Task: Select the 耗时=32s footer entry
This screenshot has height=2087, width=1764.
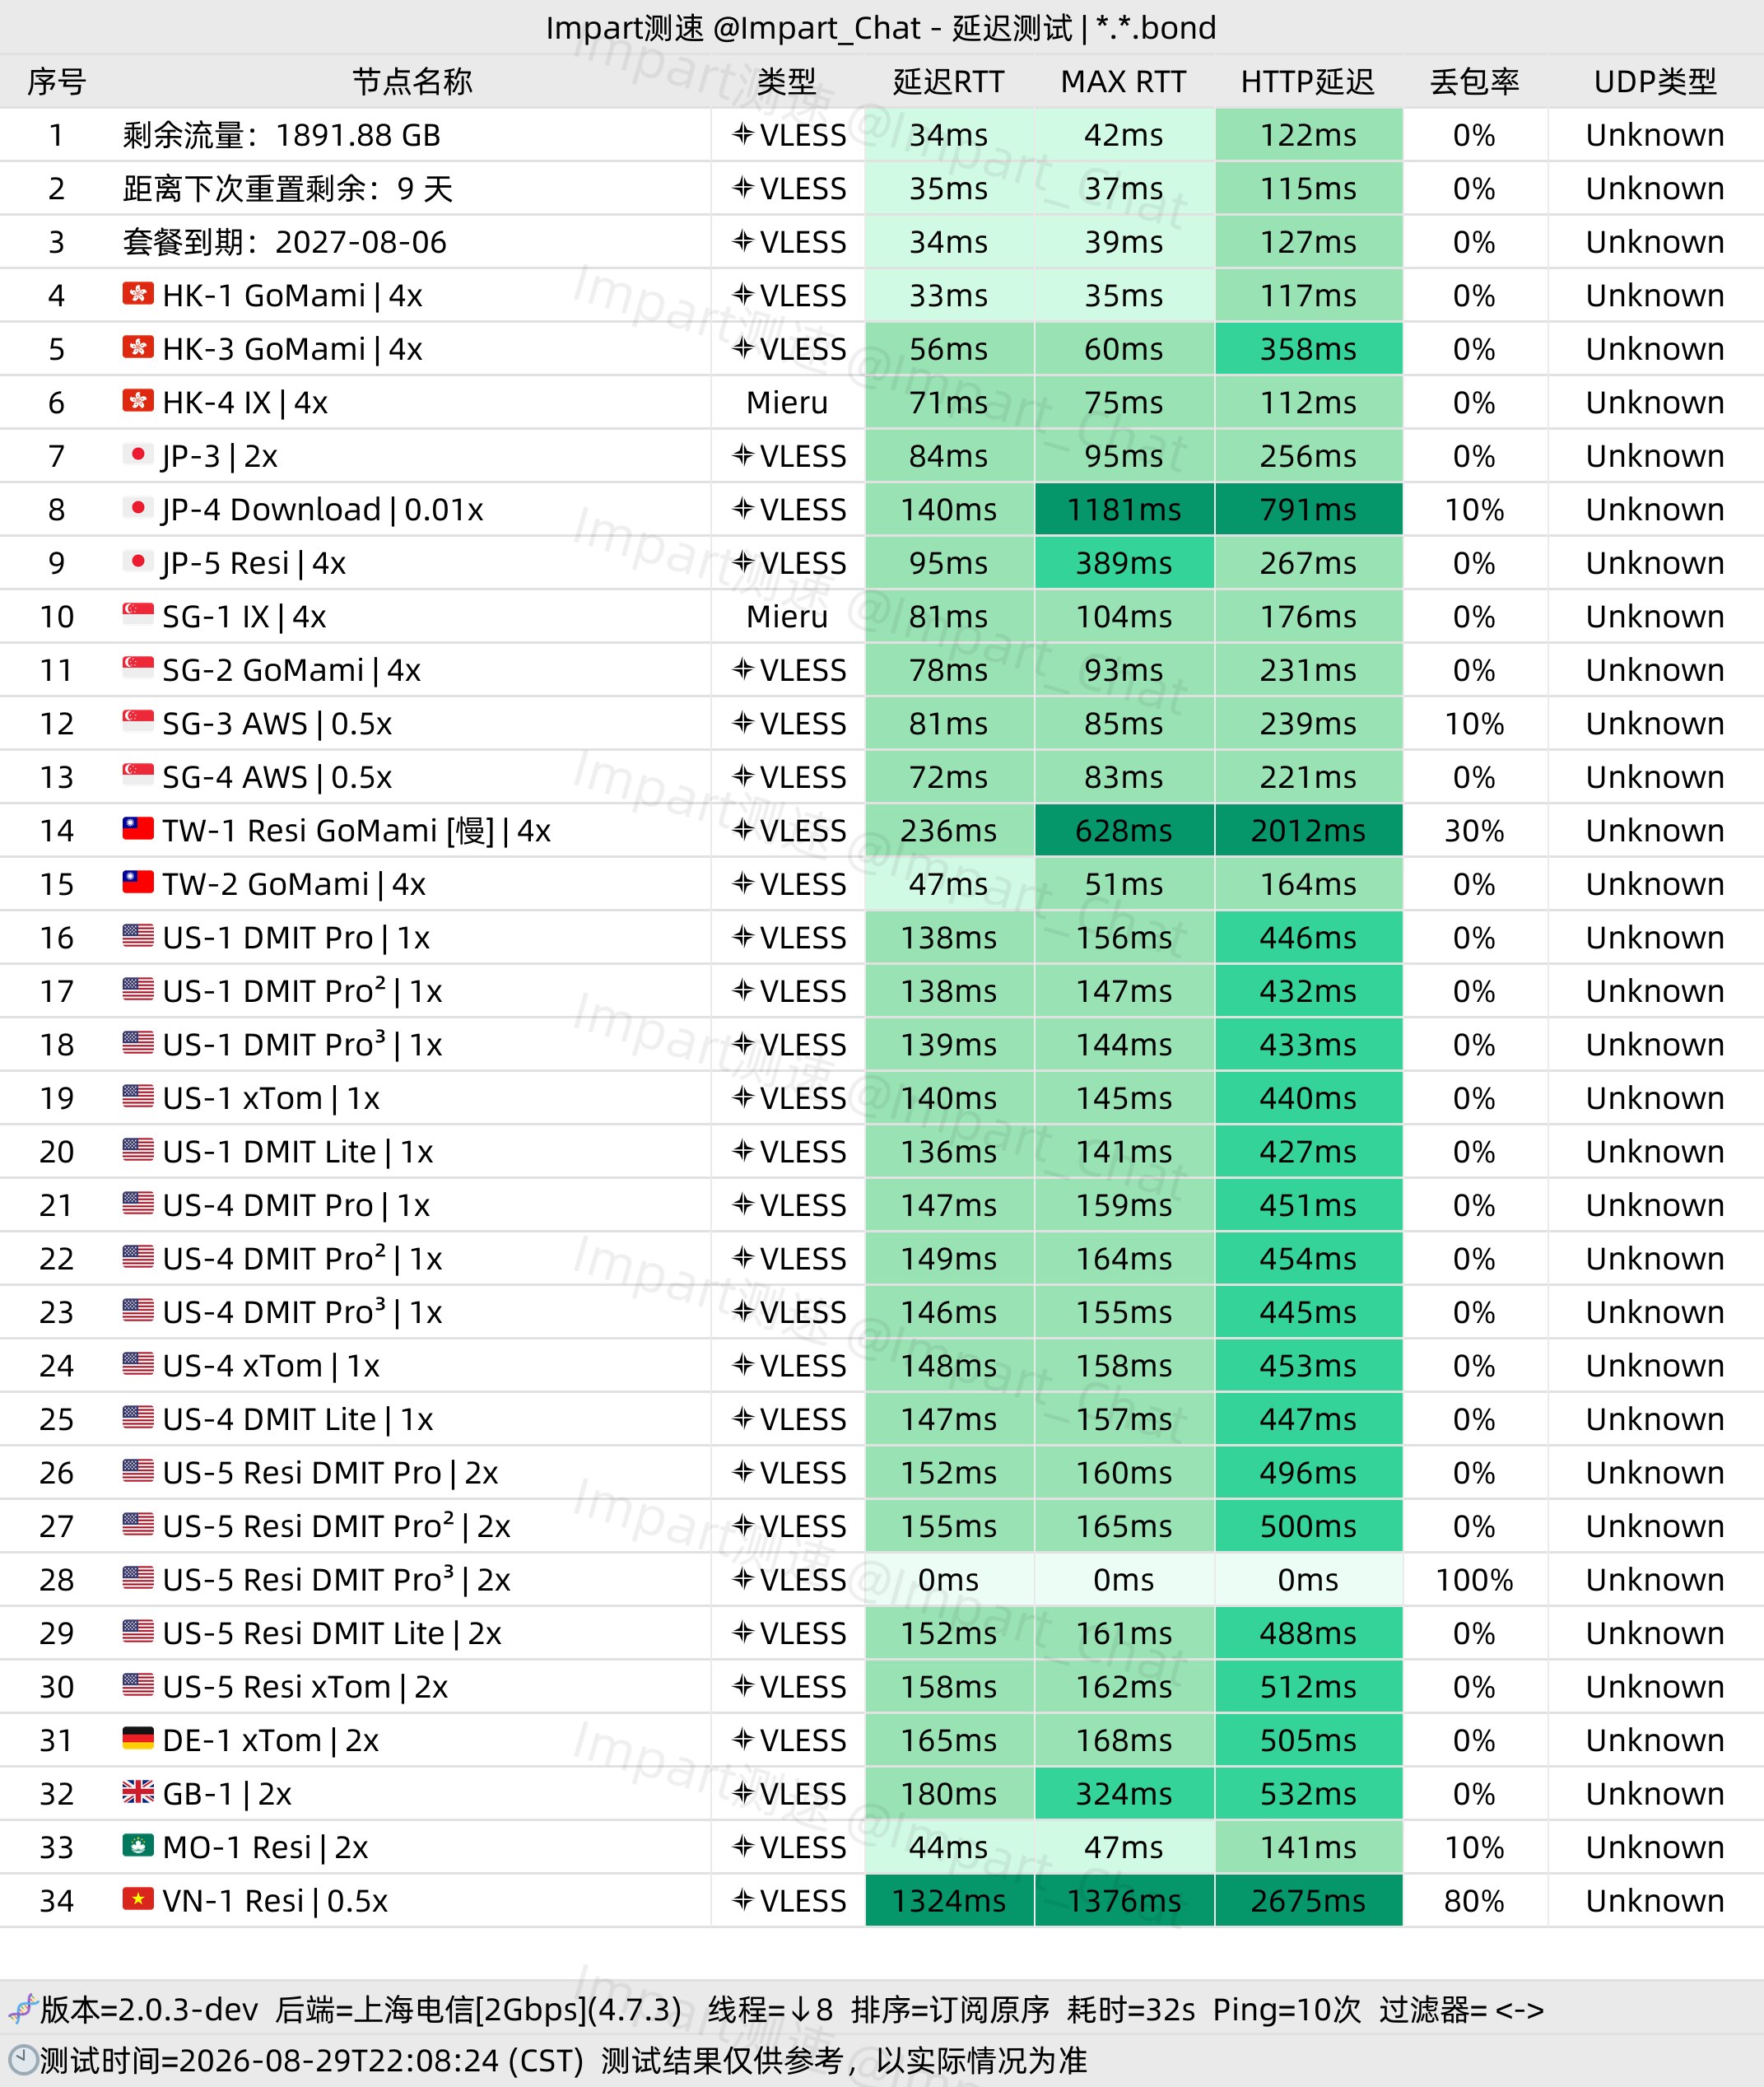Action: [x=1131, y=2009]
